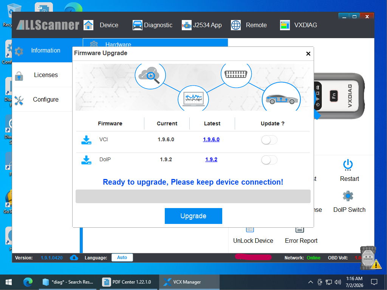The width and height of the screenshot is (387, 290).
Task: Switch to diag Search Results taskbar window
Action: click(x=68, y=282)
